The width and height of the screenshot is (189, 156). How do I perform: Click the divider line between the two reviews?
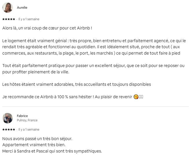[x=96, y=106]
